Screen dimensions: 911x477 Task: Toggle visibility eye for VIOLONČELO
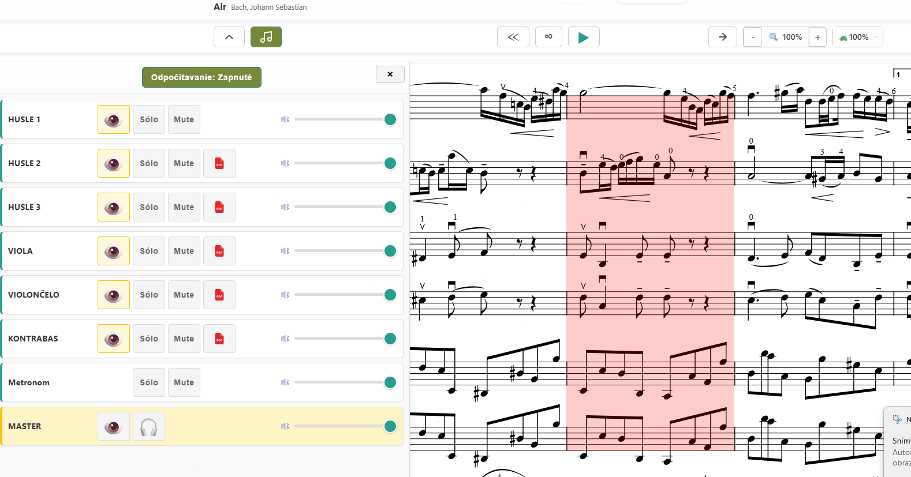click(x=113, y=295)
